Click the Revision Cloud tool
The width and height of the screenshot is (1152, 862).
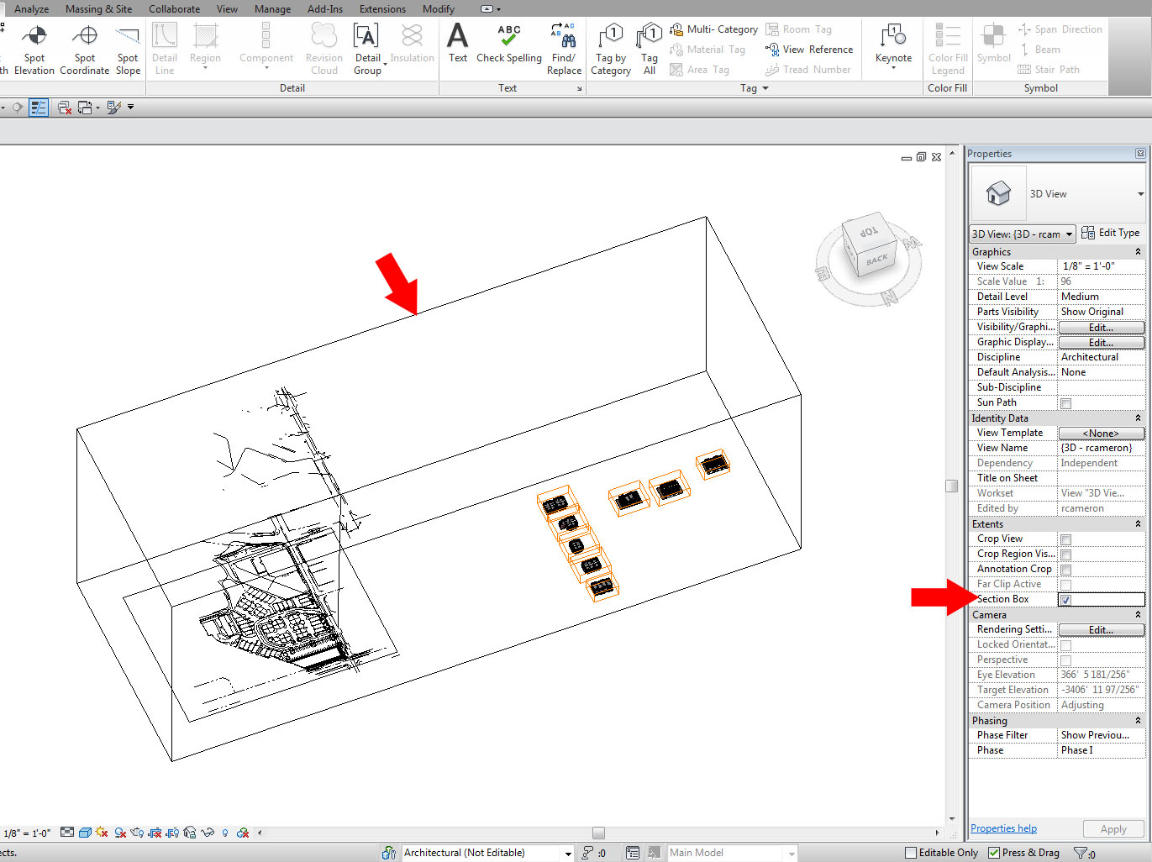click(324, 50)
